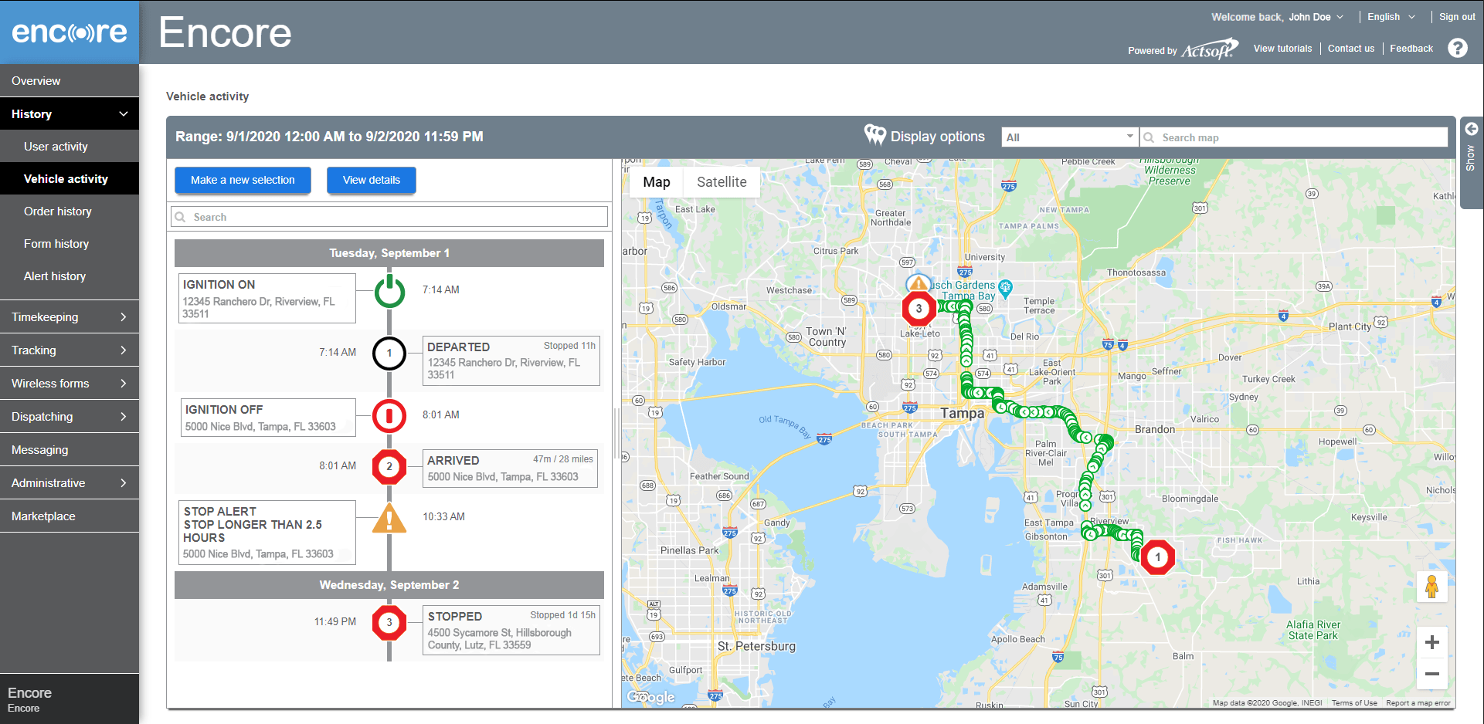Click the View details button
The height and width of the screenshot is (724, 1484).
(x=371, y=180)
